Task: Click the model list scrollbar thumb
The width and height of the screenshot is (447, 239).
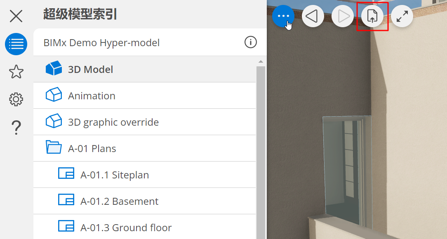Action: [261, 152]
